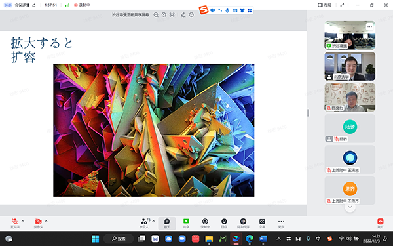Open the More menu with three dots
This screenshot has width=393, height=246.
point(281,222)
